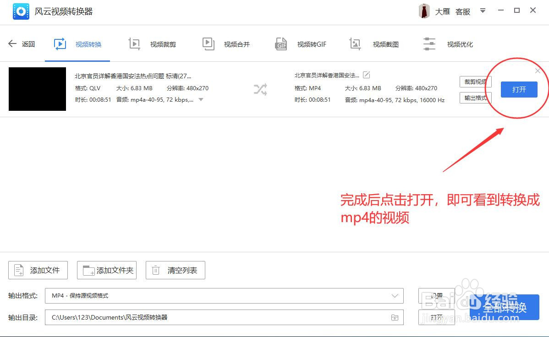Click 打开 button beside output directory
The image size is (549, 337).
[x=437, y=317]
